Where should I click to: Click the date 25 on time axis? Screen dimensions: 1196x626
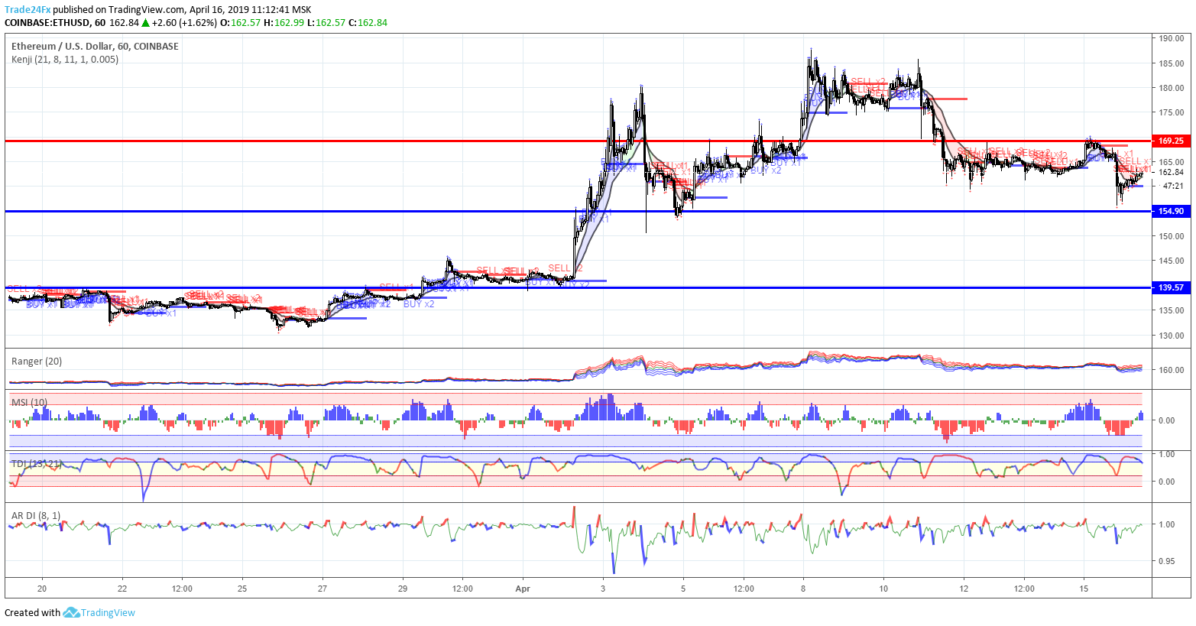pyautogui.click(x=242, y=589)
